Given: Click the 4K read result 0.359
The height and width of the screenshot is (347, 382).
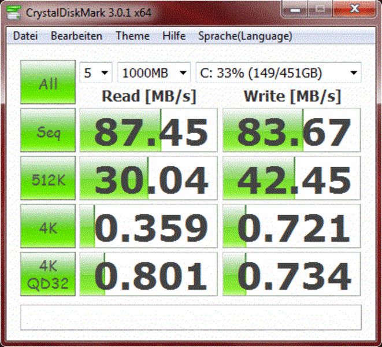Looking at the screenshot, I should click(149, 226).
